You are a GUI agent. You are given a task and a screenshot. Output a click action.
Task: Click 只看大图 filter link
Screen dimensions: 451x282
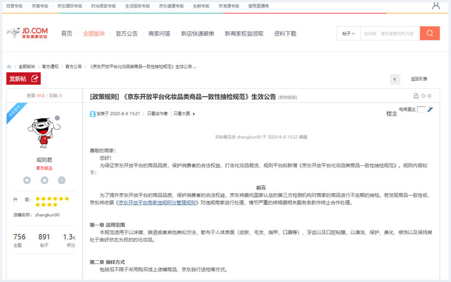[x=182, y=114]
